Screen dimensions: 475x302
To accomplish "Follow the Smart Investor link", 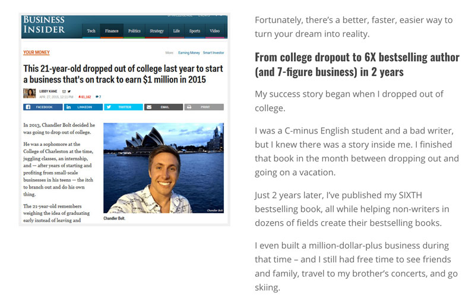I will [214, 53].
